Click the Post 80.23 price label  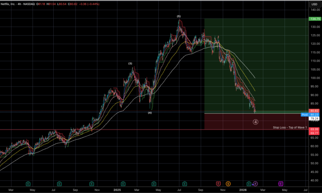point(310,115)
